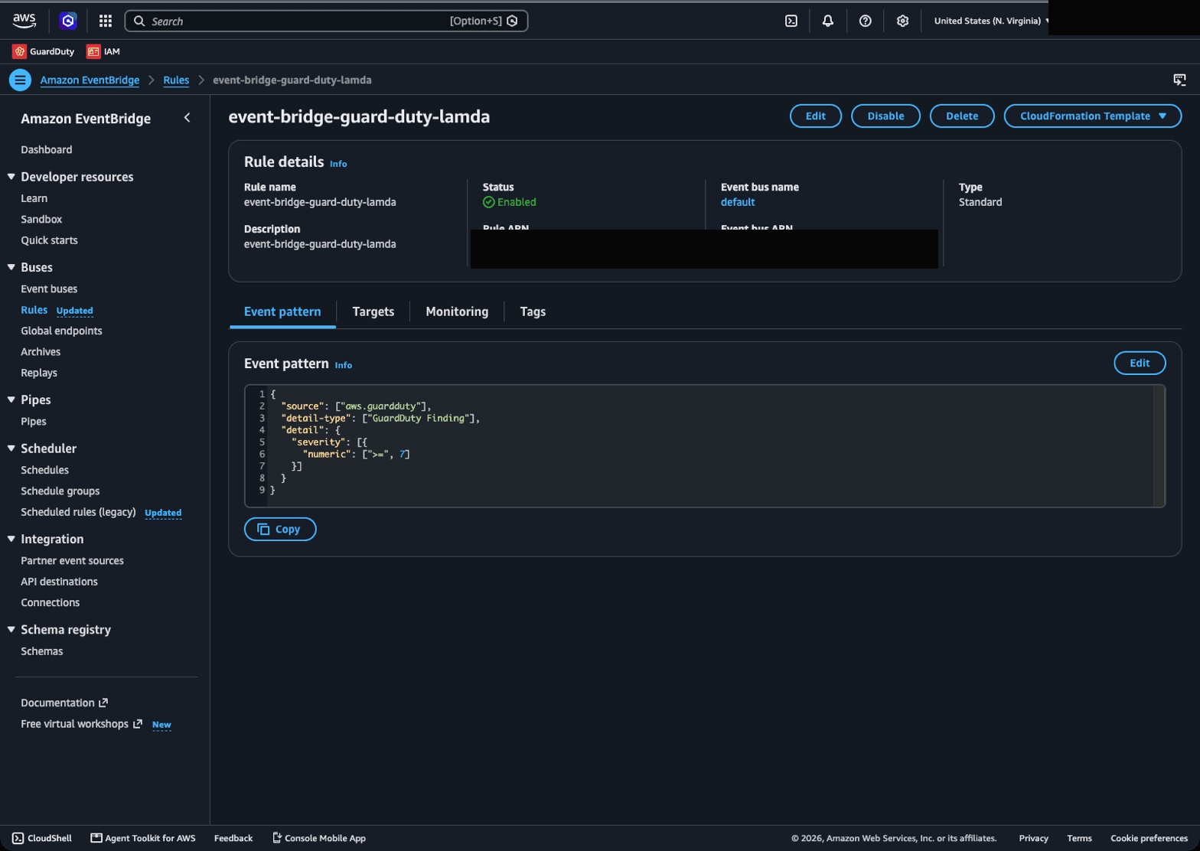The width and height of the screenshot is (1200, 851).
Task: Open the AWS home logo
Action: 24,21
